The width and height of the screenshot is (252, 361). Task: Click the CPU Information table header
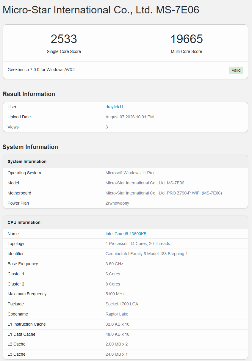pyautogui.click(x=125, y=222)
